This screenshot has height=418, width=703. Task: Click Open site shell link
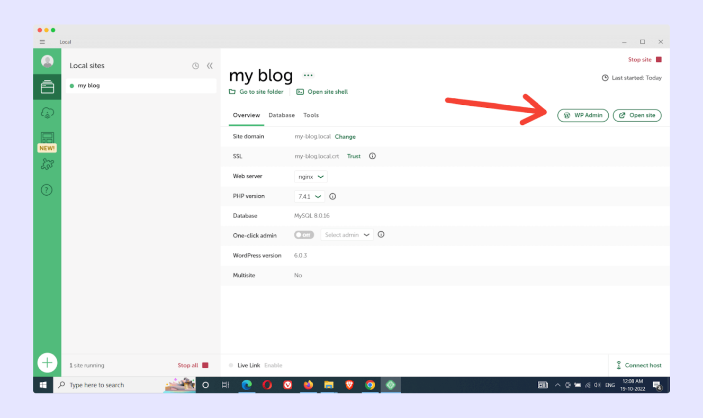click(x=322, y=92)
